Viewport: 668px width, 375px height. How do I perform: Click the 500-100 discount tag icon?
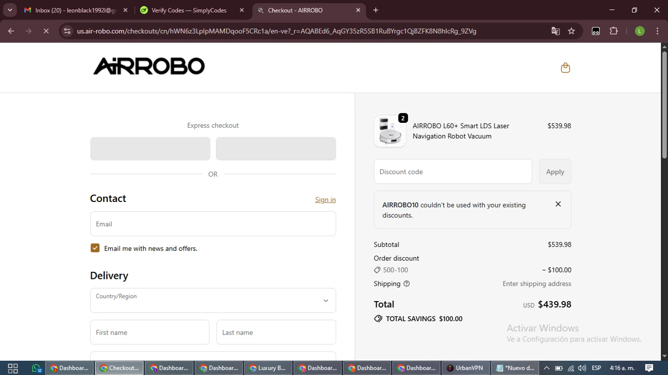(377, 270)
